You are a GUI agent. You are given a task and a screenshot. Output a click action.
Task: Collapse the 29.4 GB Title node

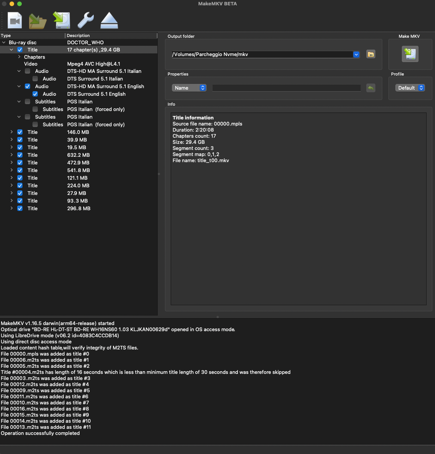pyautogui.click(x=11, y=50)
